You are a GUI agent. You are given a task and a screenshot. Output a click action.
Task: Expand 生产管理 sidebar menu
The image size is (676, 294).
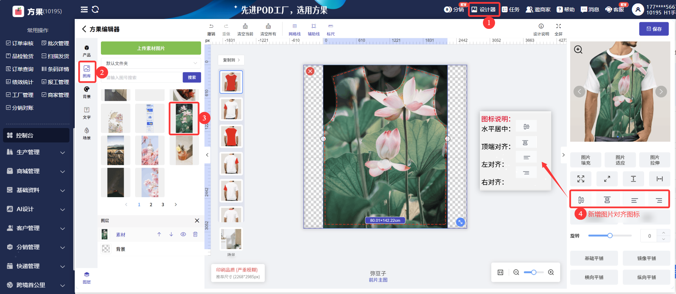36,152
